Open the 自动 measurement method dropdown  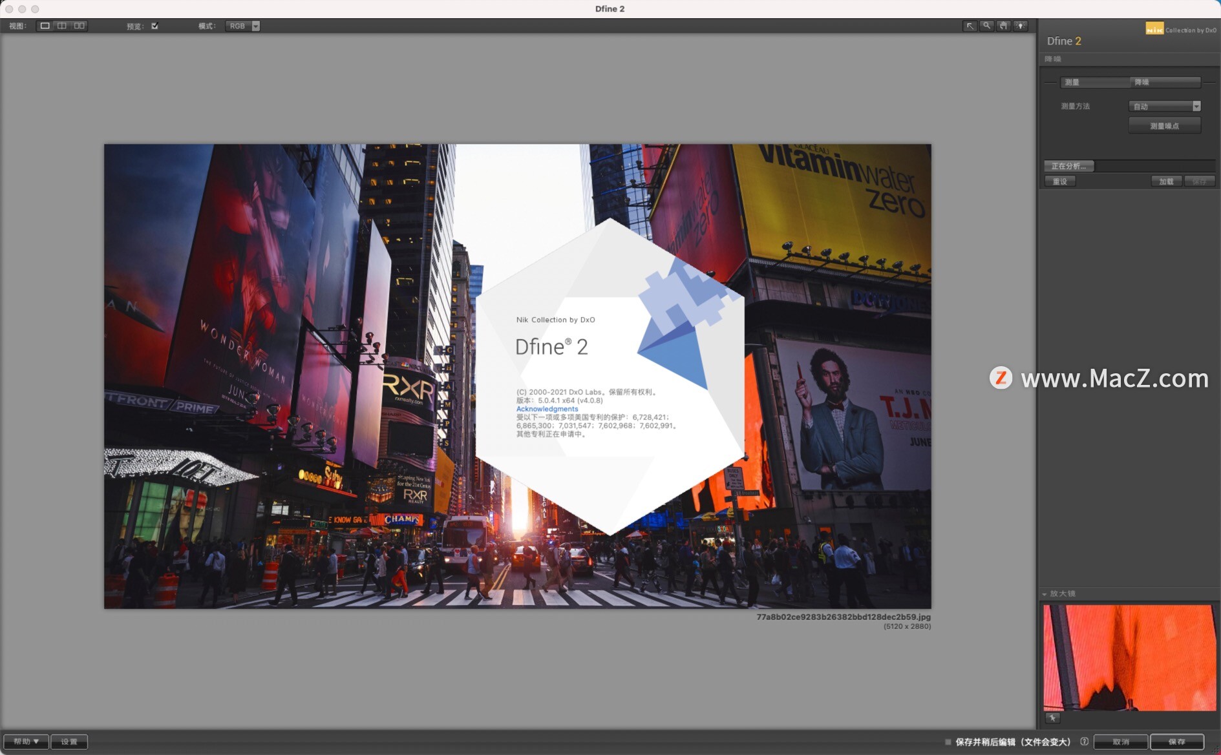1165,106
